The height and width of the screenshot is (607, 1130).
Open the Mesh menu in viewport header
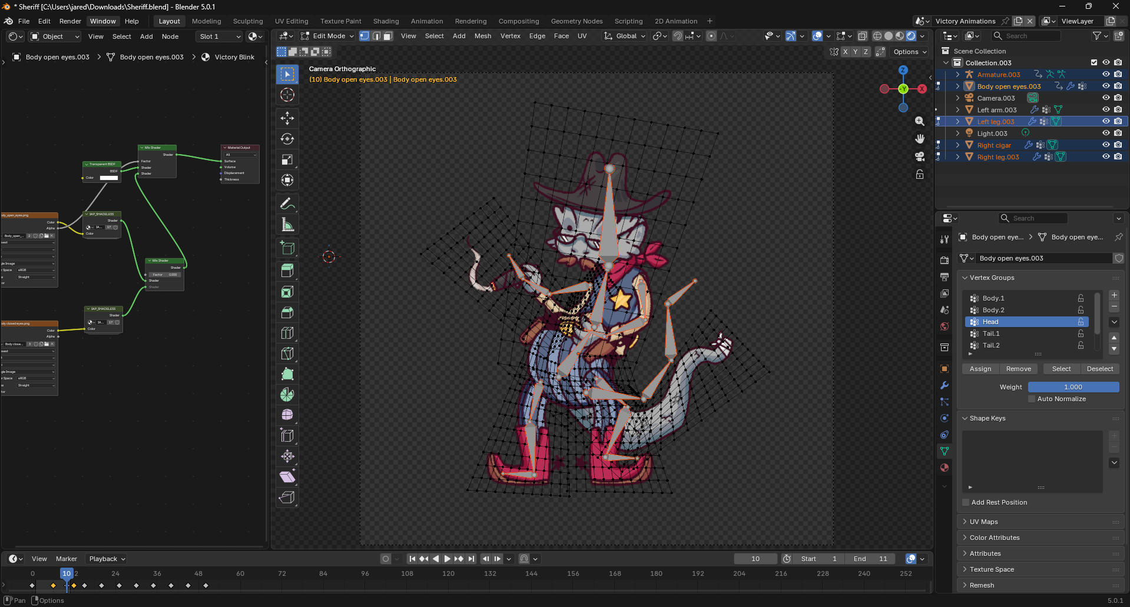click(x=483, y=36)
